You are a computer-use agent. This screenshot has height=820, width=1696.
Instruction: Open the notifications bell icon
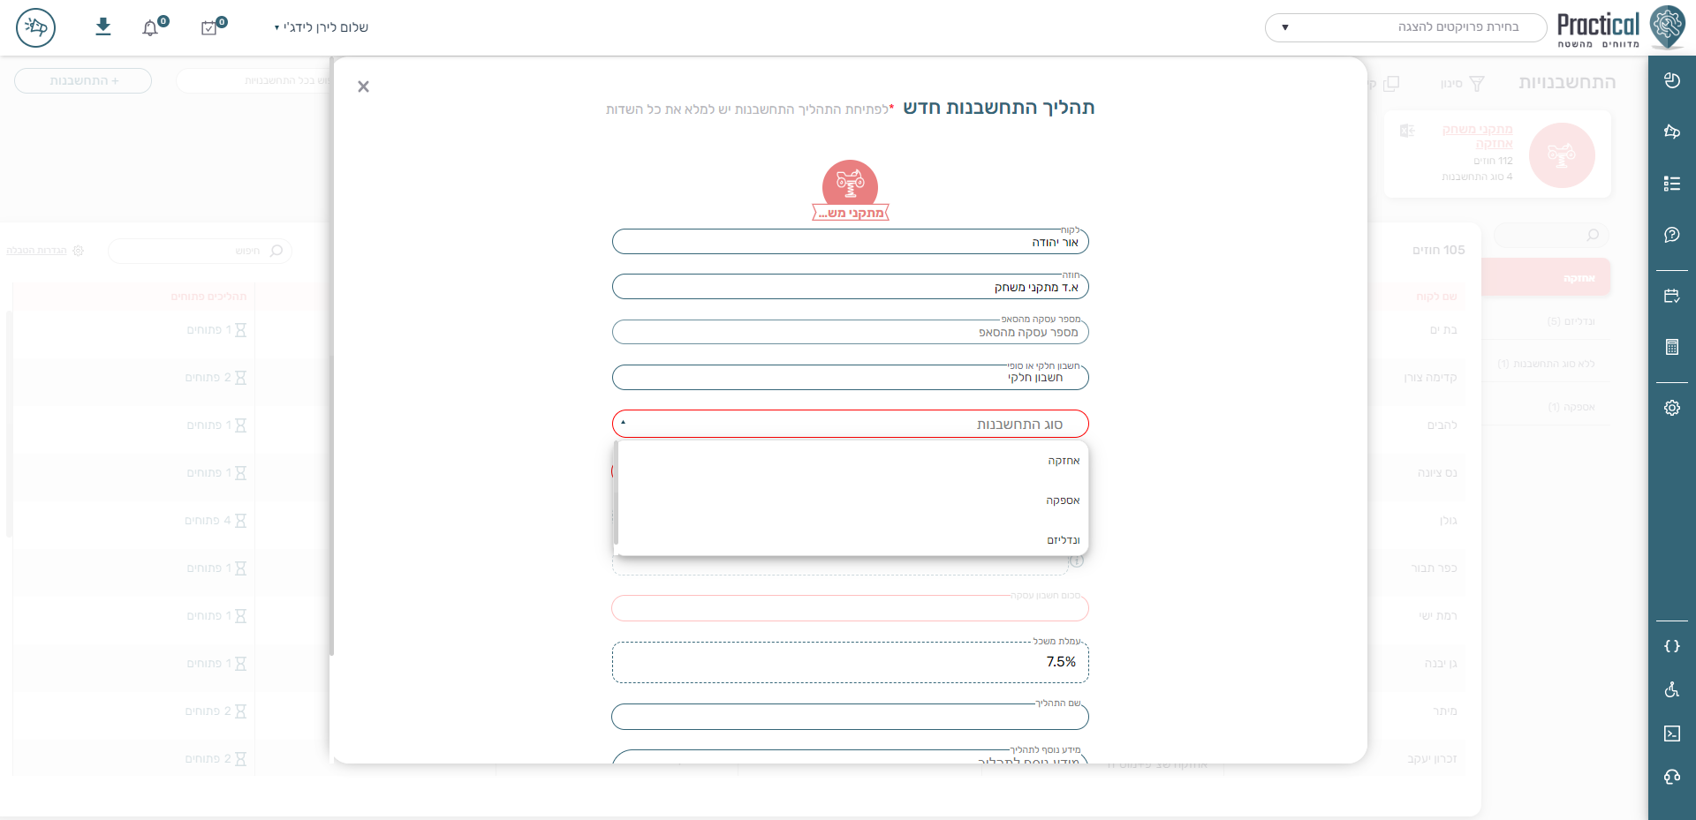(x=151, y=28)
